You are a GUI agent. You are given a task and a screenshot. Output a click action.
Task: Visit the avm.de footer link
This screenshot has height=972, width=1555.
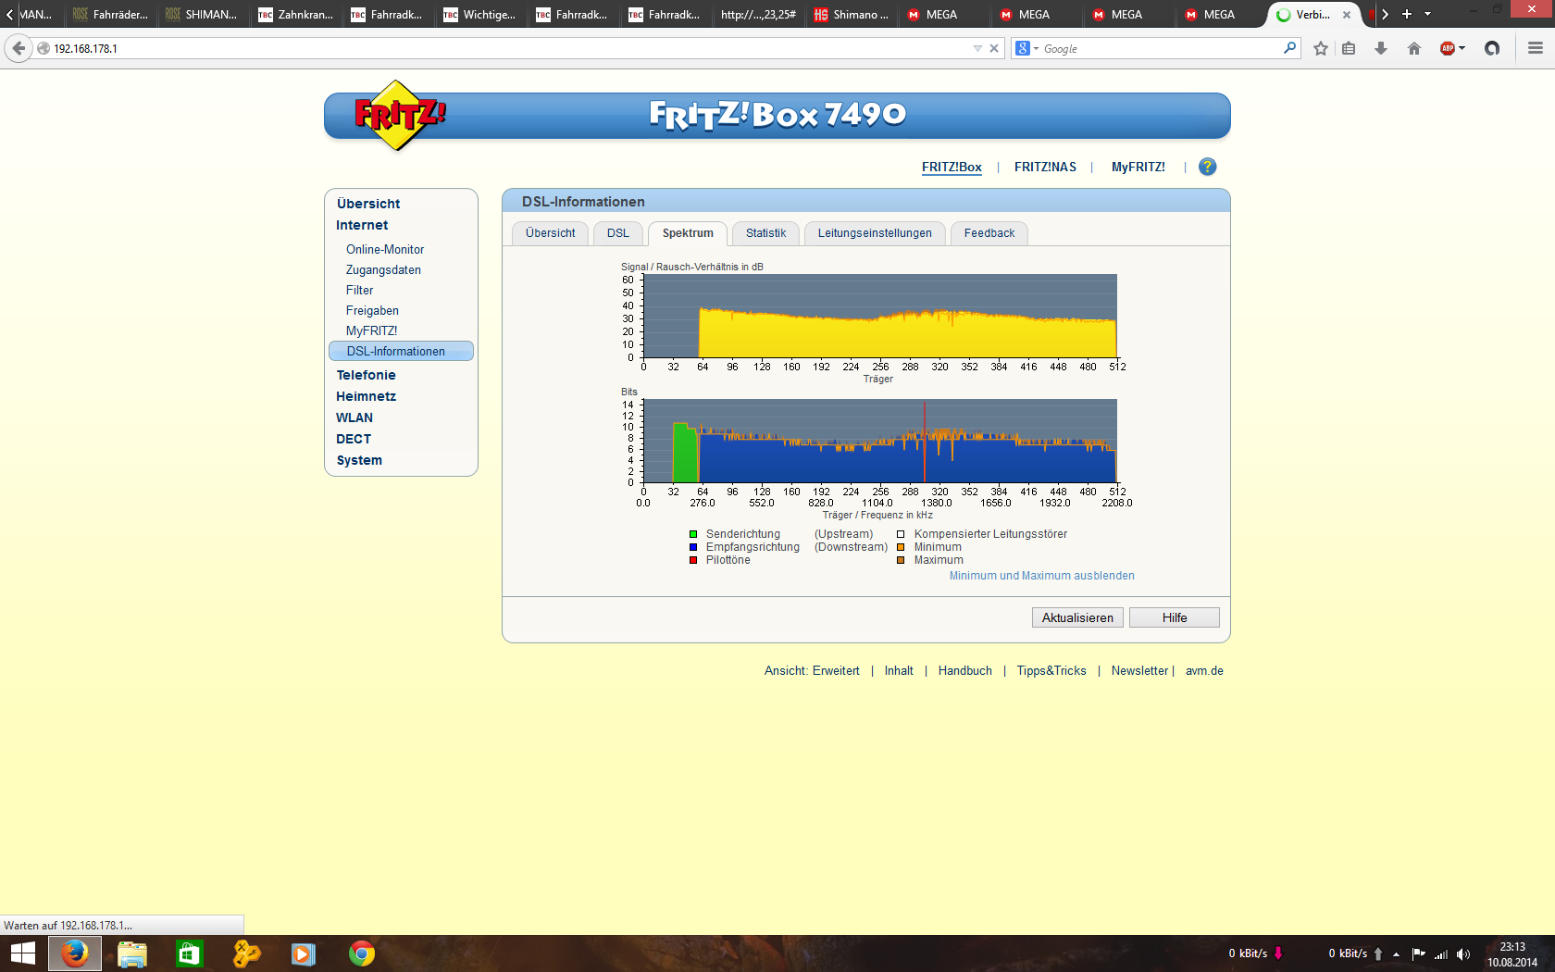pos(1204,671)
